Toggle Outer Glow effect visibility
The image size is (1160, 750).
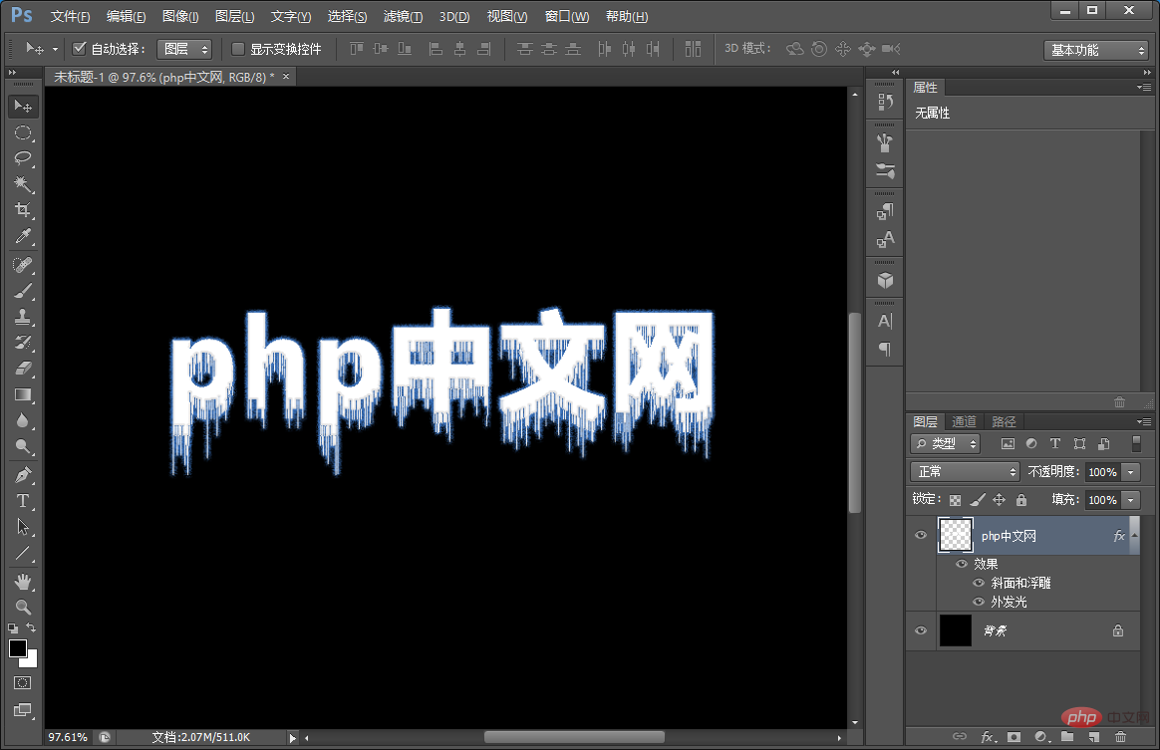pos(979,602)
